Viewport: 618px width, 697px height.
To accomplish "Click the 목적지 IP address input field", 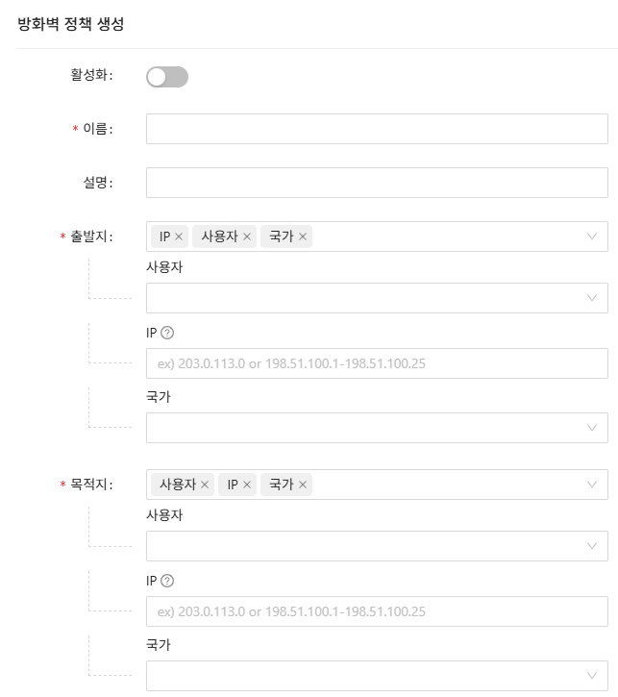I will (376, 611).
